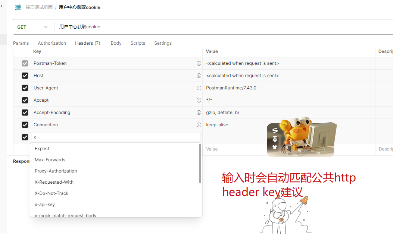Image resolution: width=393 pixels, height=234 pixels.
Task: Click the 用户中心获取cookie breadcrumb title
Action: click(x=79, y=7)
